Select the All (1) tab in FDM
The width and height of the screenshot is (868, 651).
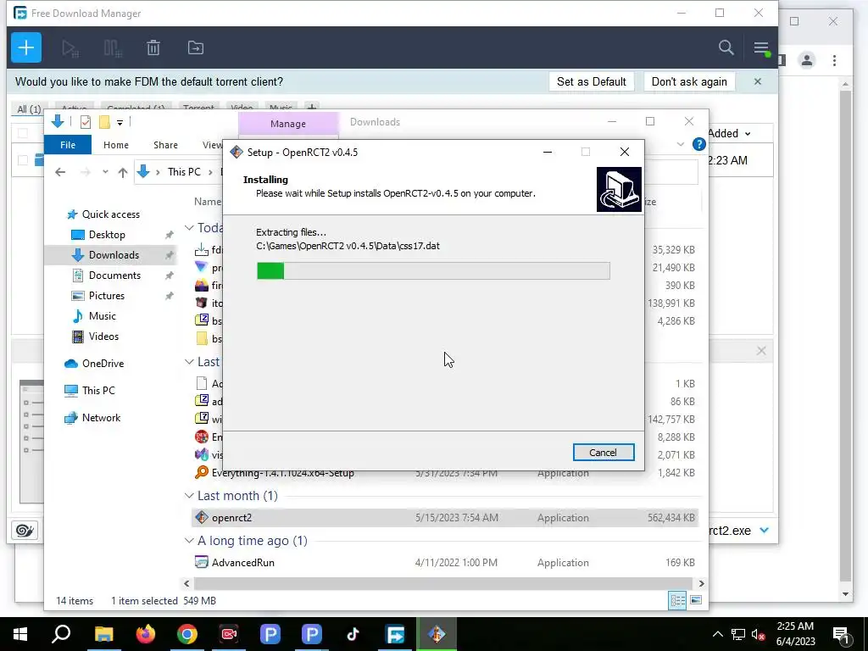coord(29,108)
